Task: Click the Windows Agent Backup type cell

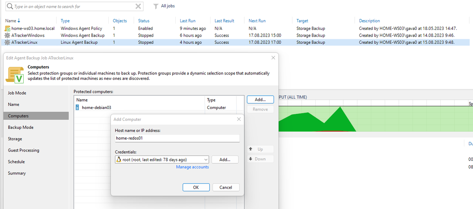Action: pos(82,35)
